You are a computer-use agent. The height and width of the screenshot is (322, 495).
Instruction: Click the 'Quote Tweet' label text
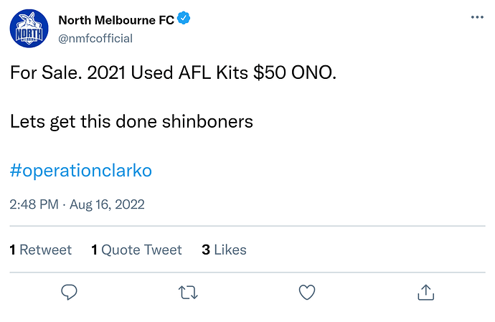[141, 250]
